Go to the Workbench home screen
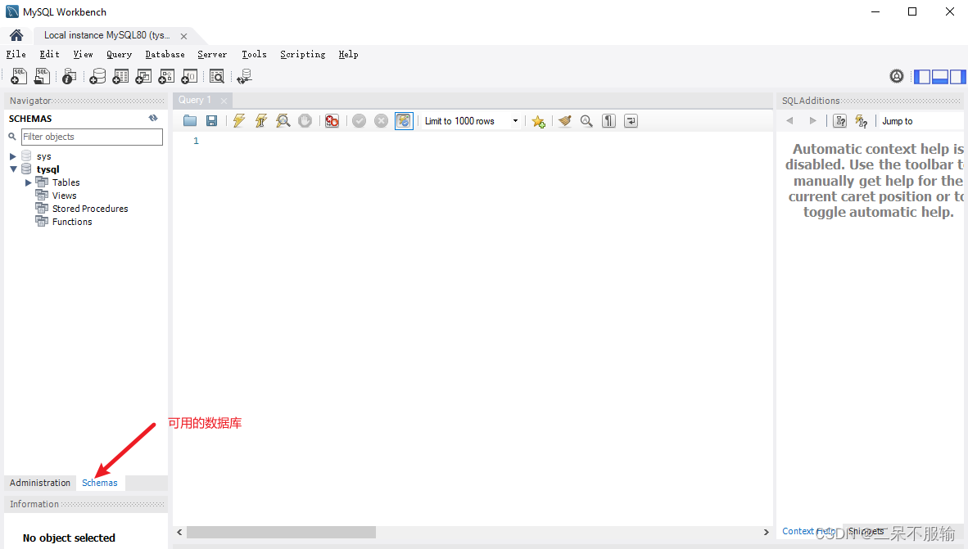This screenshot has height=549, width=968. pyautogui.click(x=16, y=35)
